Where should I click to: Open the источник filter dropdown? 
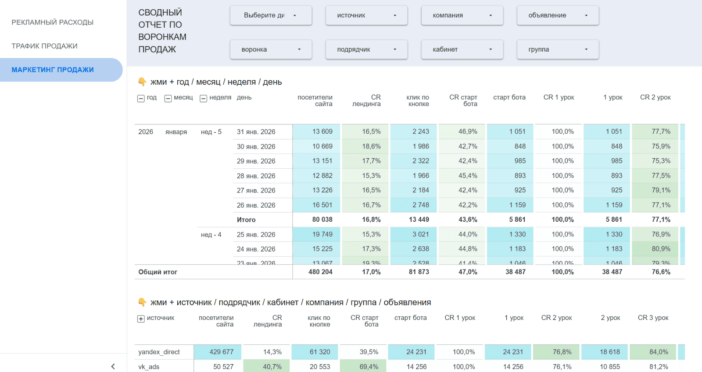(x=366, y=15)
